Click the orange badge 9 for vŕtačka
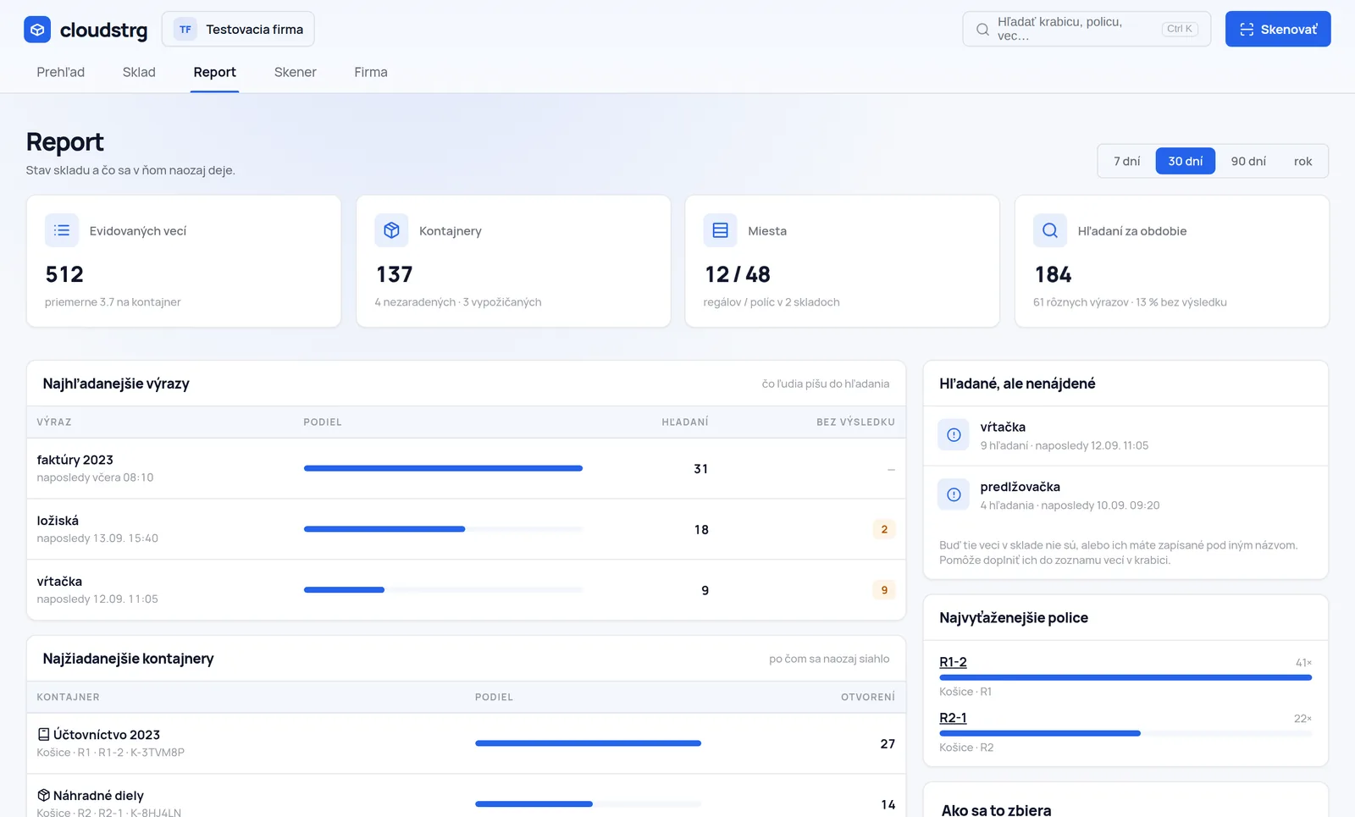 (x=884, y=590)
